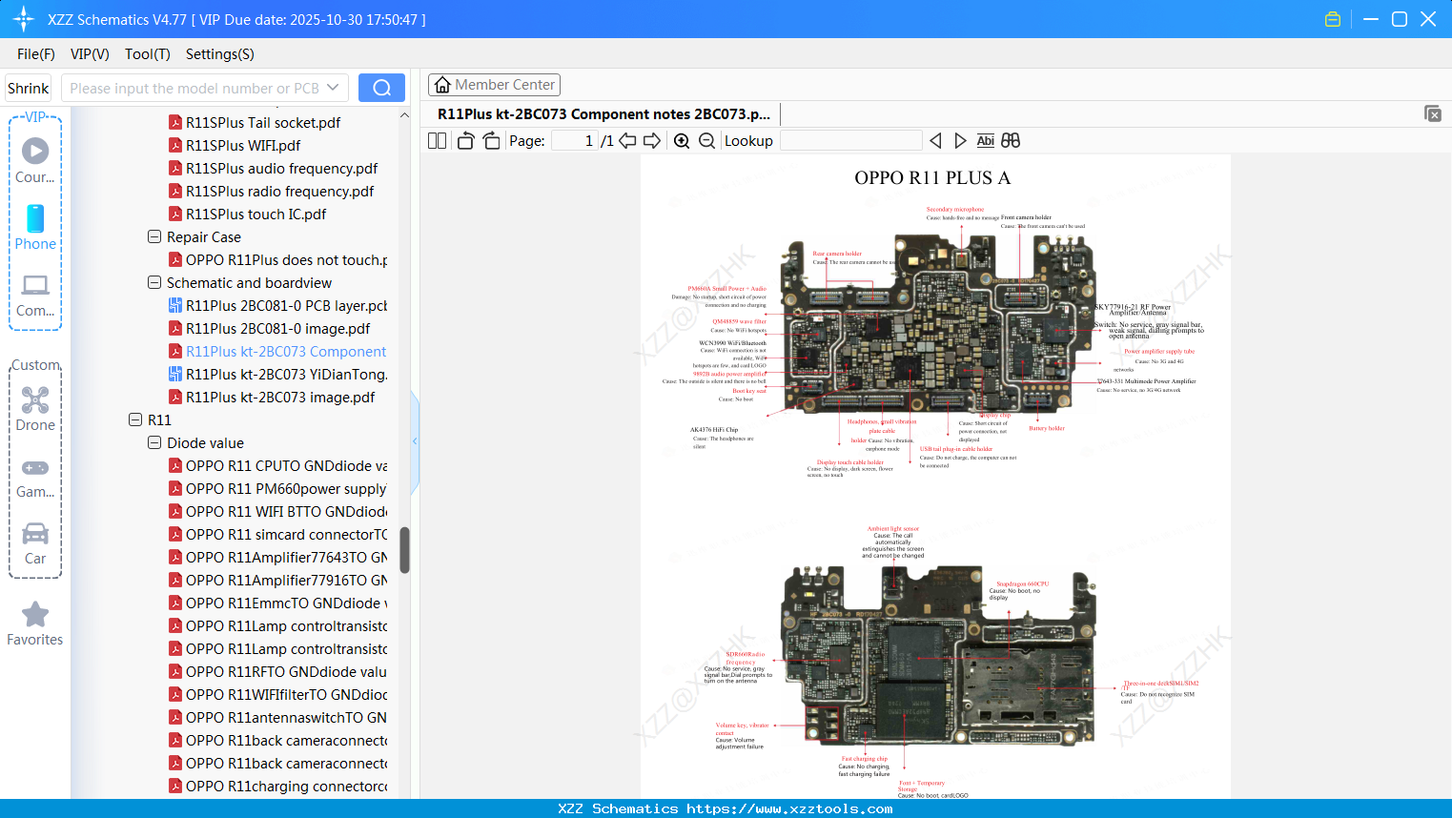The width and height of the screenshot is (1452, 818).
Task: Click the binoculars search icon
Action: click(x=1011, y=141)
